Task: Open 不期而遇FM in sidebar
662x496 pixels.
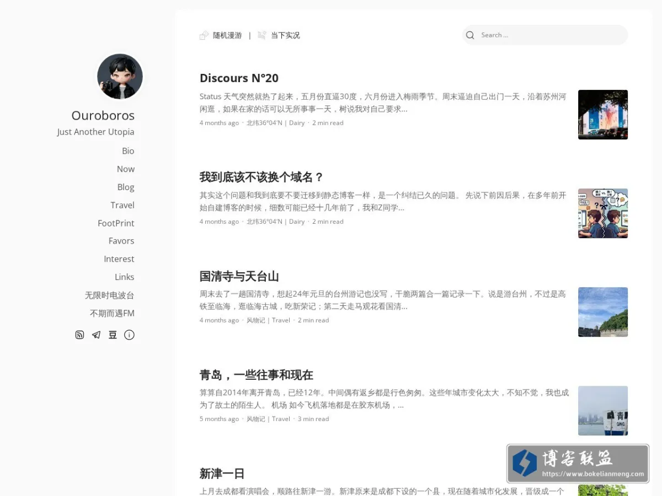Action: tap(112, 314)
